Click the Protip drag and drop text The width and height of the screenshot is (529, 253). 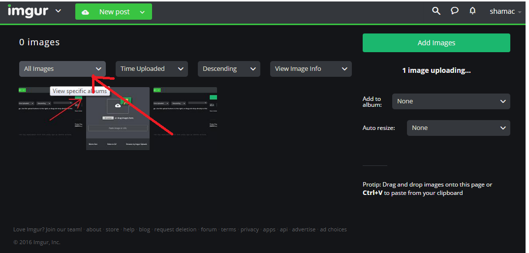[x=427, y=189]
